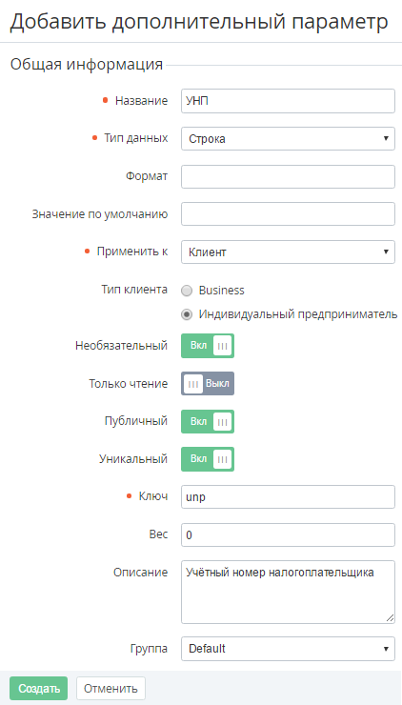Click the Описание textarea resize handle
402x705 pixels.
pyautogui.click(x=390, y=618)
